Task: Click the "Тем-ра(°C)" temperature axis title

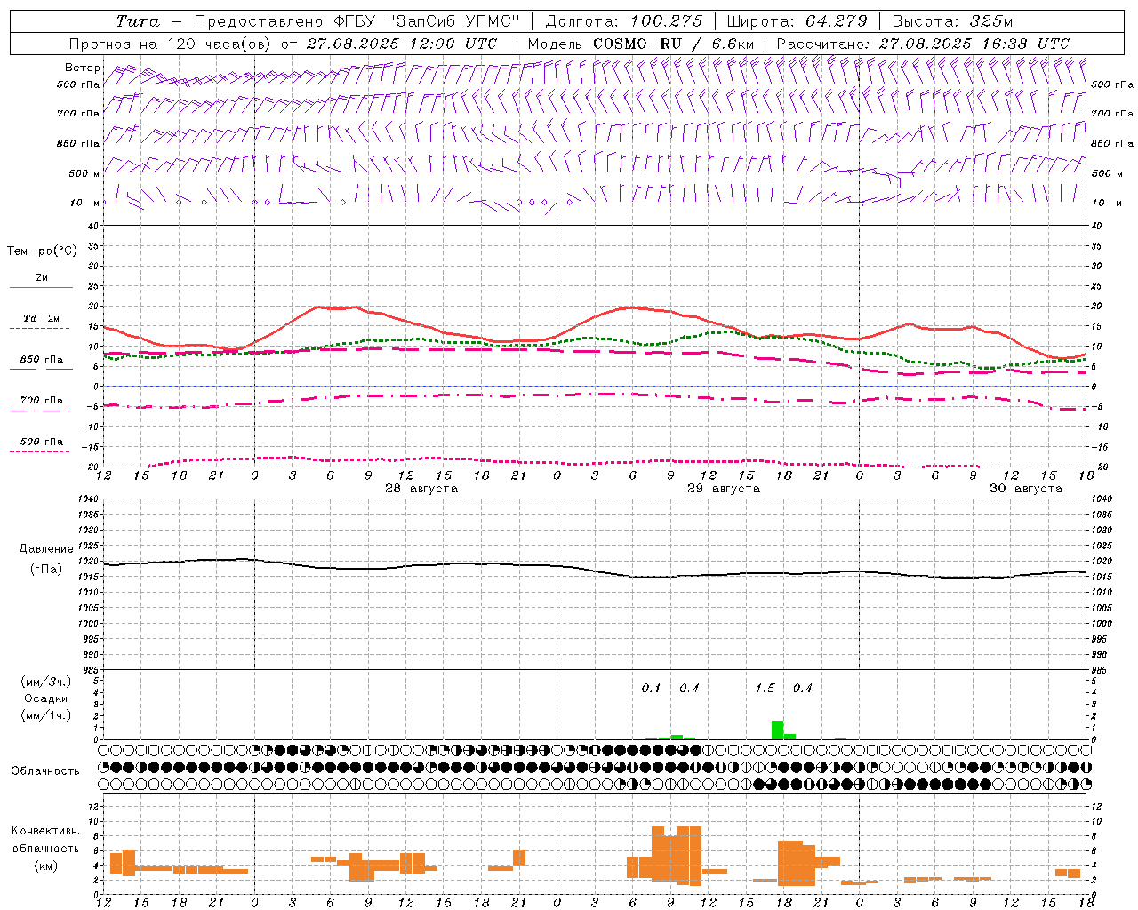Action: click(42, 251)
